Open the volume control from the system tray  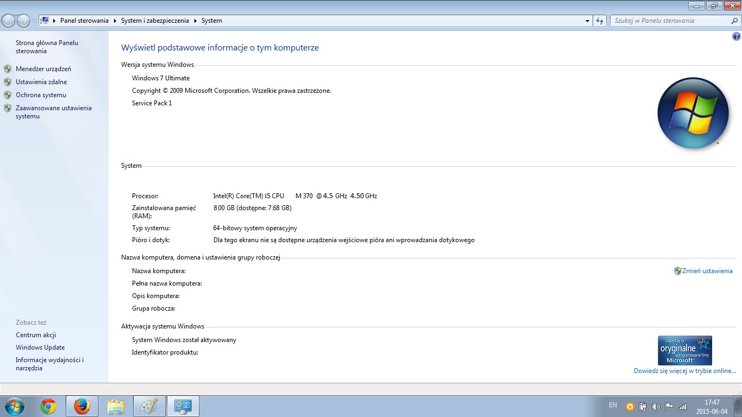pyautogui.click(x=656, y=406)
